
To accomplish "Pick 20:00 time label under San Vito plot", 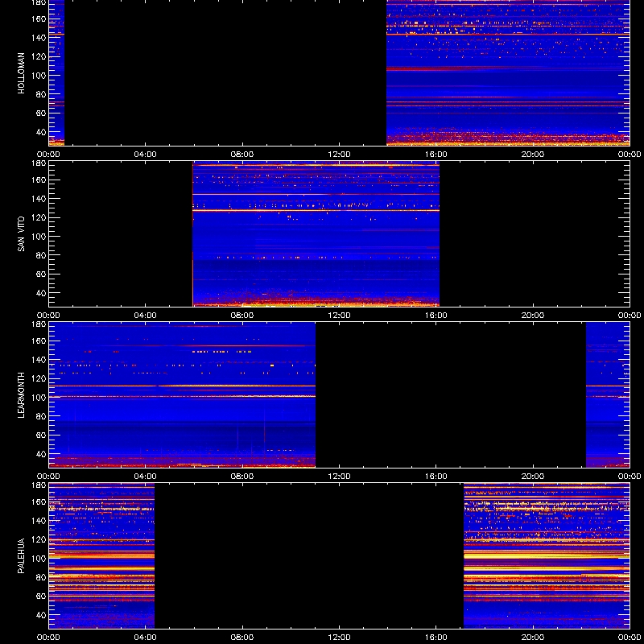I will point(533,316).
